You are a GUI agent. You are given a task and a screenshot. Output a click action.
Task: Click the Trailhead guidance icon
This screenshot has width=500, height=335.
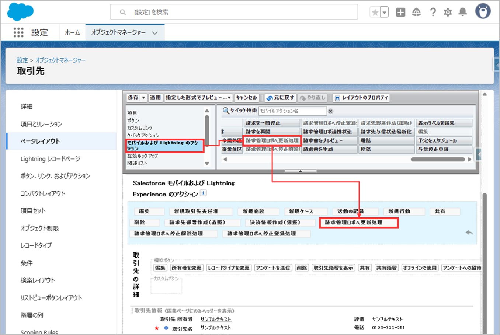tap(416, 13)
